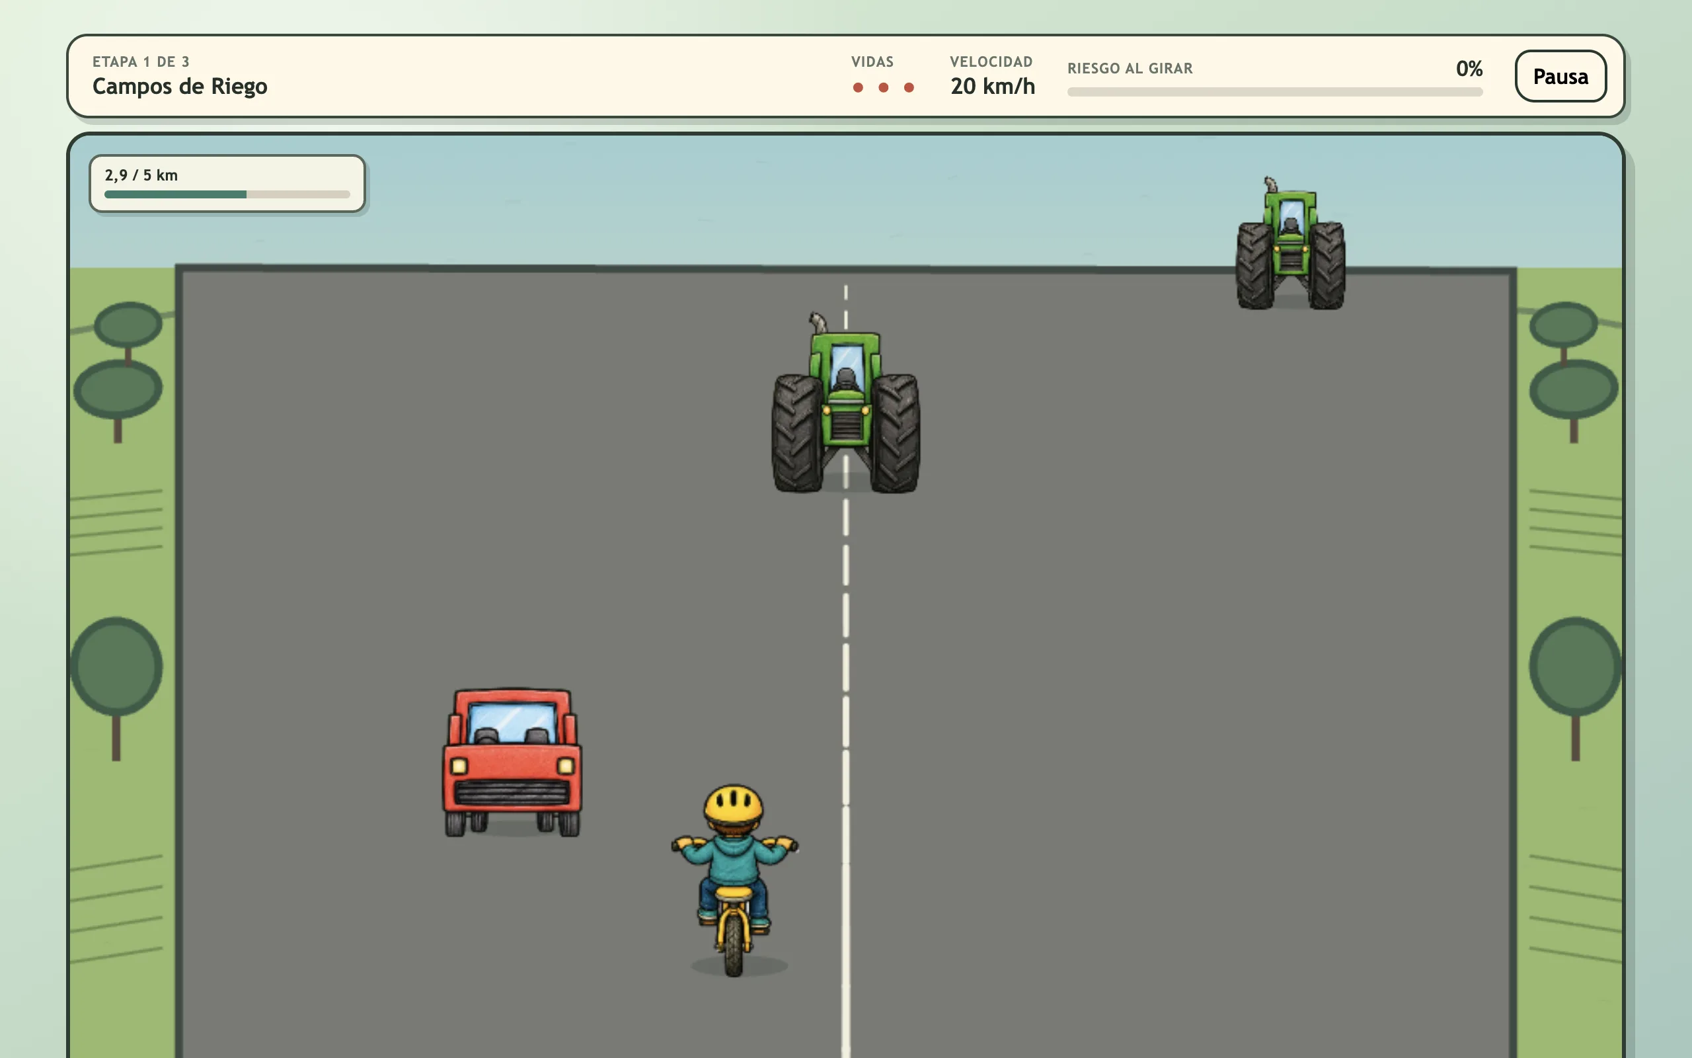Viewport: 1692px width, 1058px height.
Task: Click the Campos de Riego stage title
Action: 180,86
